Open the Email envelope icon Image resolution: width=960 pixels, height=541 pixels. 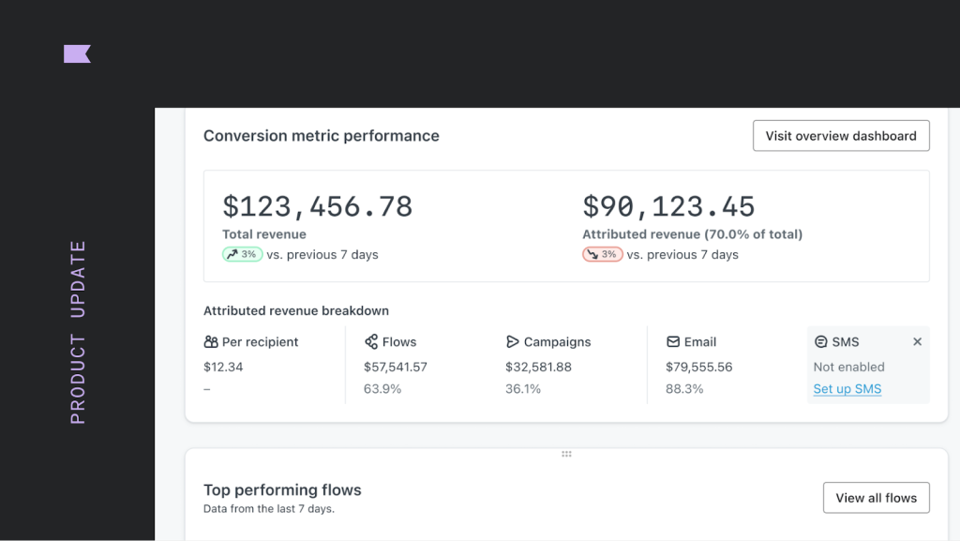pos(673,341)
